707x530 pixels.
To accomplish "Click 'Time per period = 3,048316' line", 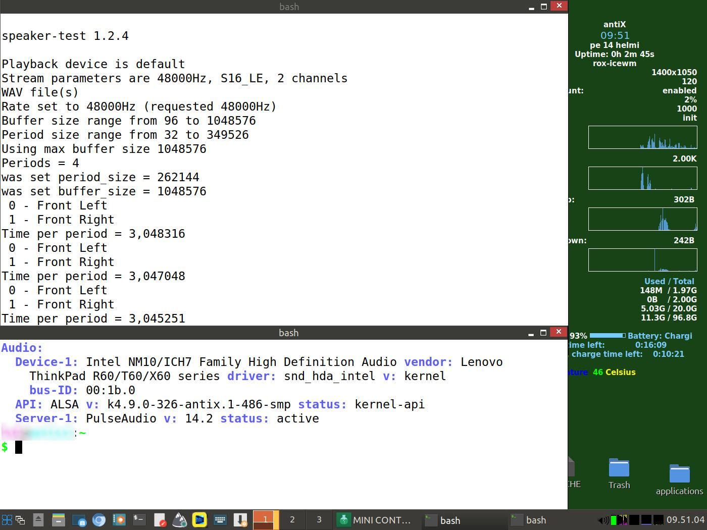I will [93, 234].
